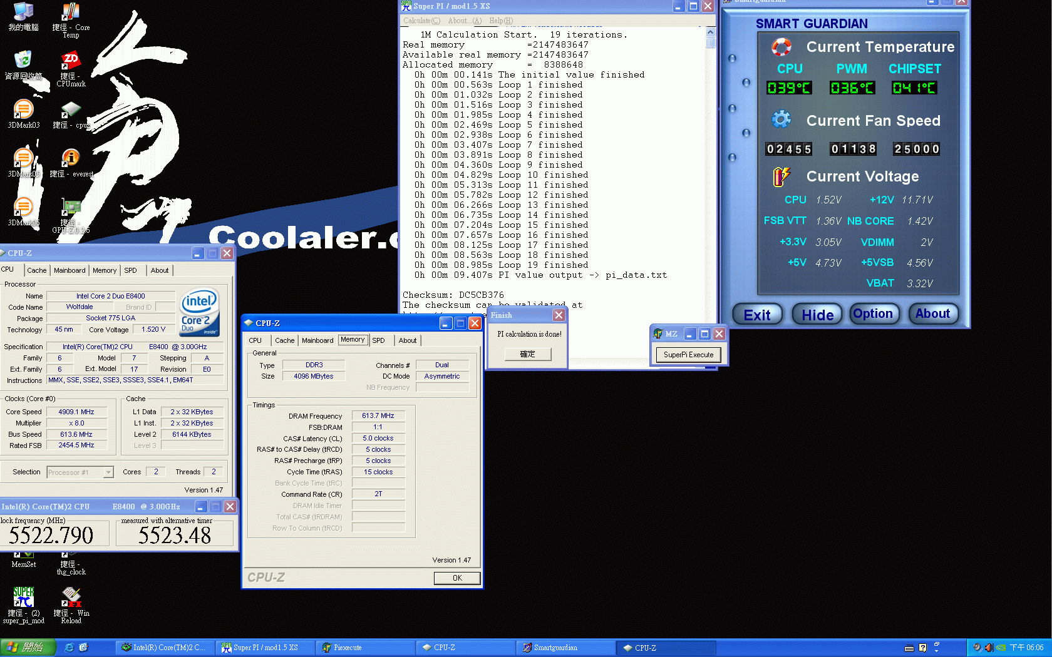This screenshot has width=1052, height=657.
Task: Click the Super PI vertical scrollbar up arrow
Action: (x=710, y=32)
